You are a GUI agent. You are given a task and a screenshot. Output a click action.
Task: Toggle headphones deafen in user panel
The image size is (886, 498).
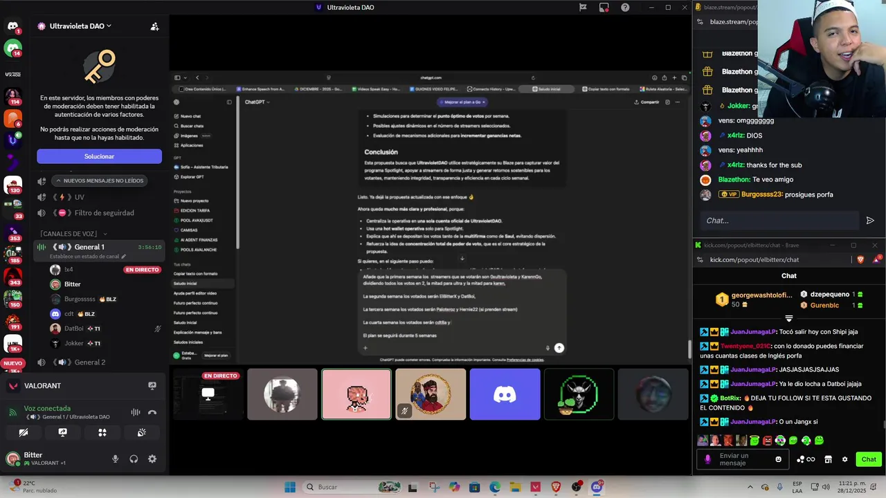(x=134, y=459)
